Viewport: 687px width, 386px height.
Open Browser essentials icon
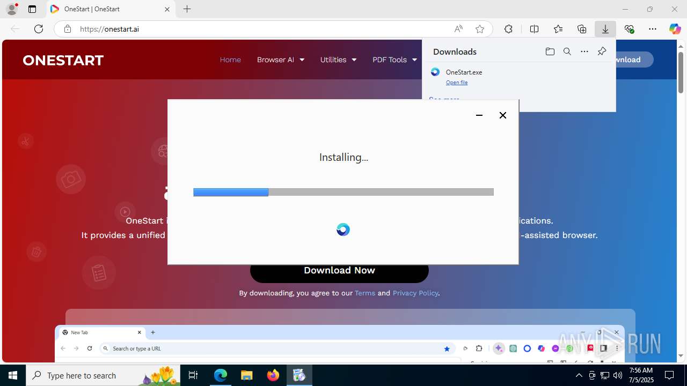coord(629,29)
